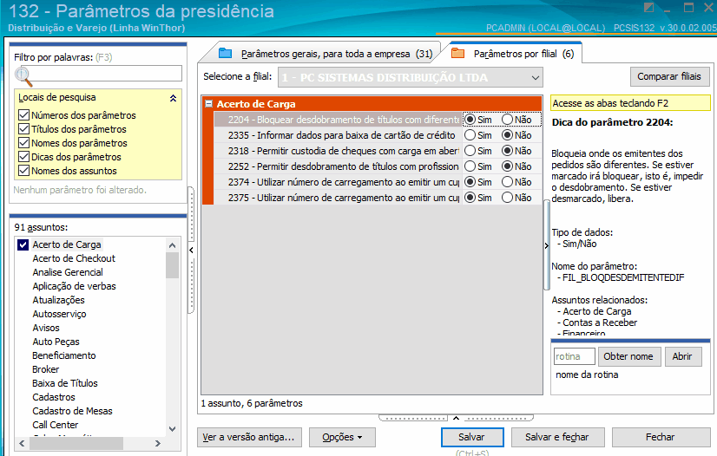717x456 pixels.
Task: Click the Salvar button
Action: coord(472,437)
